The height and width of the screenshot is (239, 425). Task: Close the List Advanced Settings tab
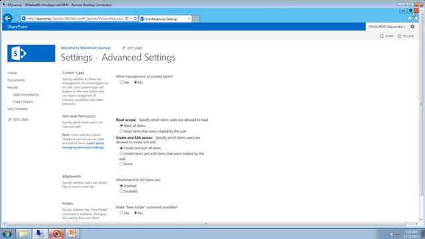[x=189, y=19]
